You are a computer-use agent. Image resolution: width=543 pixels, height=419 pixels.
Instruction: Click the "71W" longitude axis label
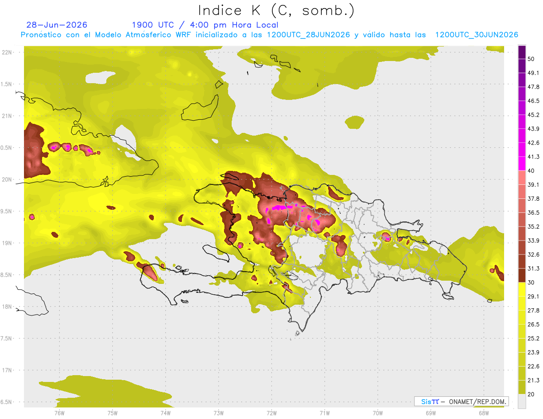(324, 413)
